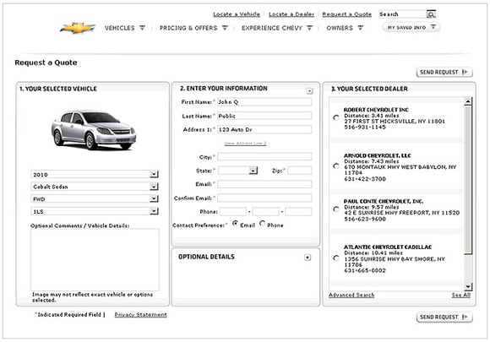This screenshot has width=490, height=342.
Task: Click the dealer list scroll down arrow
Action: (468, 286)
